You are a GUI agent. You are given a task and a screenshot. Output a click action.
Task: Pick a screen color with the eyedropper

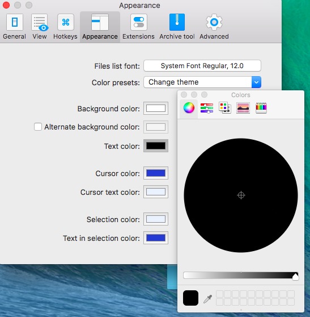point(207,299)
